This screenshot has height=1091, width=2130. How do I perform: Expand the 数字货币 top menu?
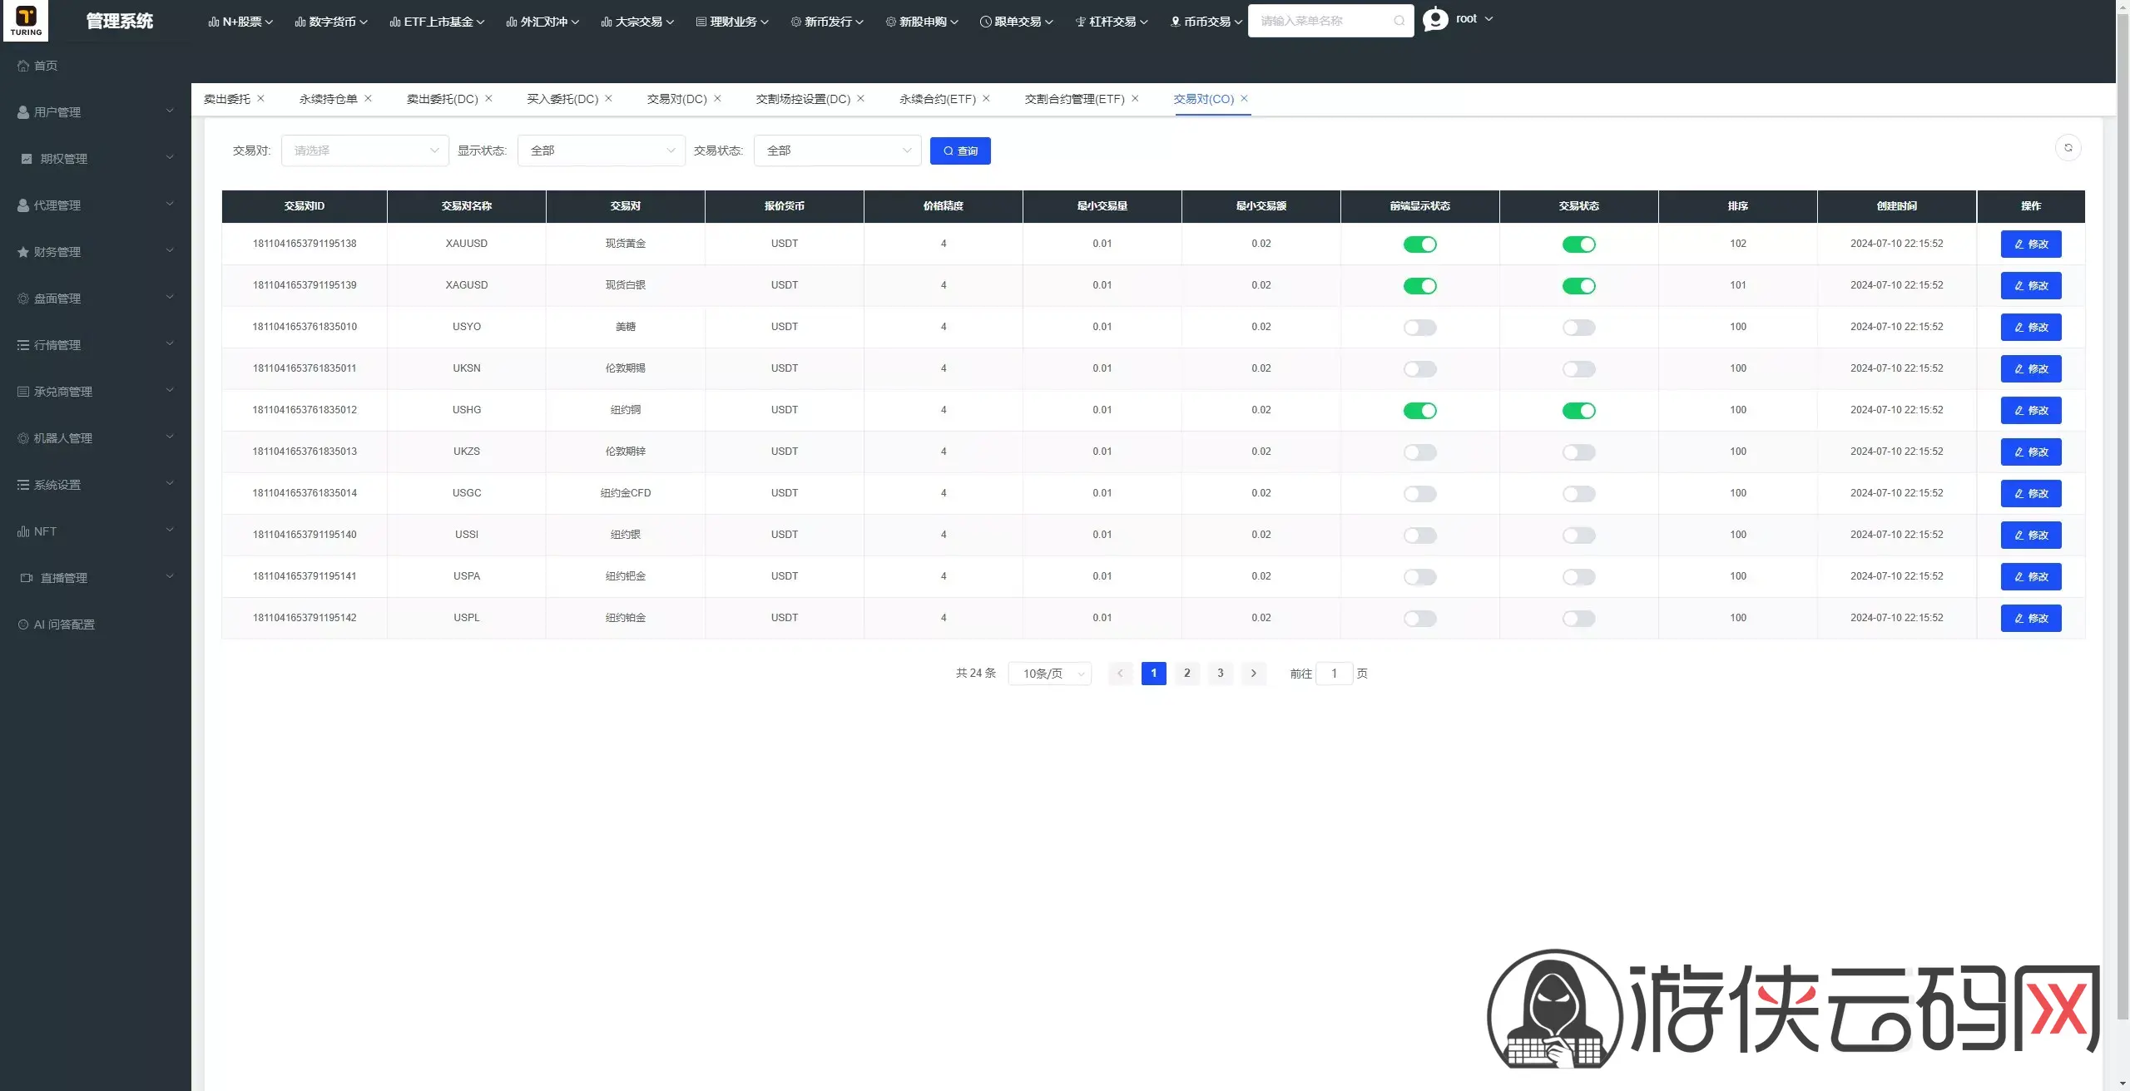(x=331, y=22)
